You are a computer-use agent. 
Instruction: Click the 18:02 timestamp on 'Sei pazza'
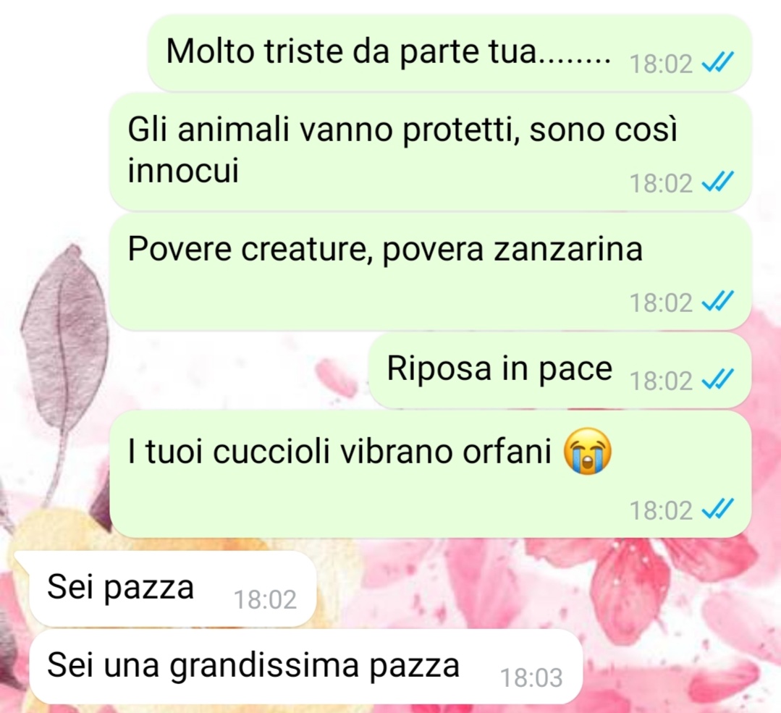(x=265, y=599)
